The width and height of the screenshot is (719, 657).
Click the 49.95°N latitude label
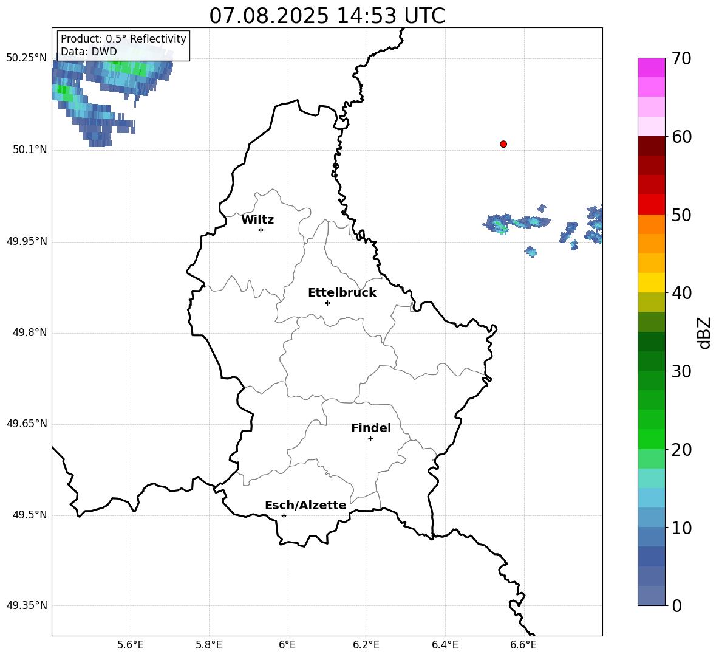pos(26,241)
